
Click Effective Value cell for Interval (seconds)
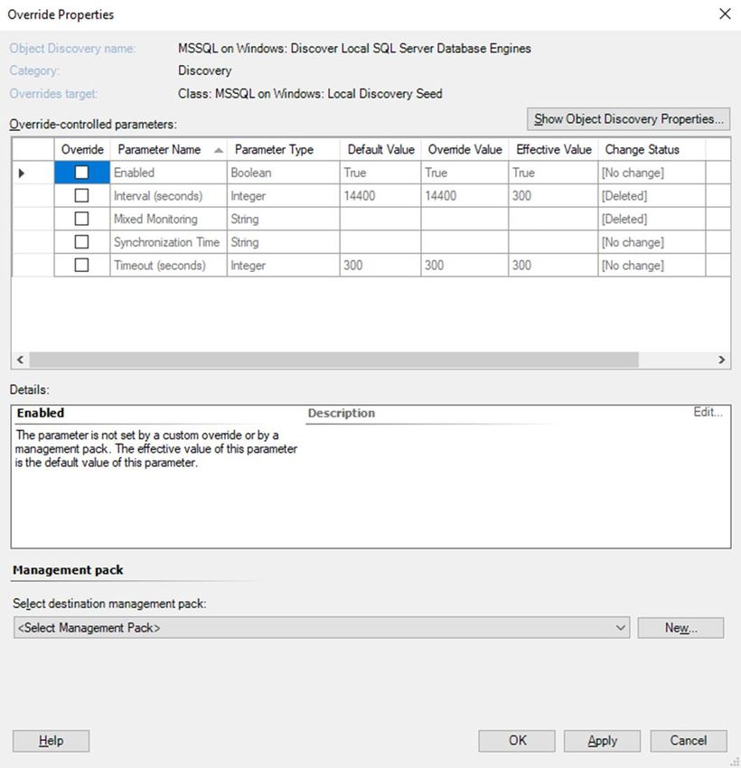pyautogui.click(x=553, y=196)
